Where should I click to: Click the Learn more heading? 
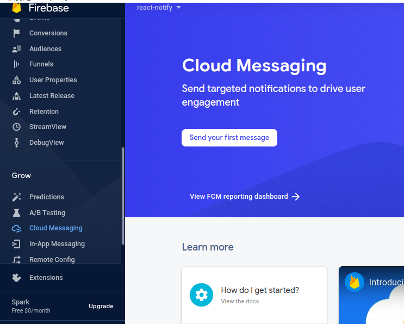[208, 247]
